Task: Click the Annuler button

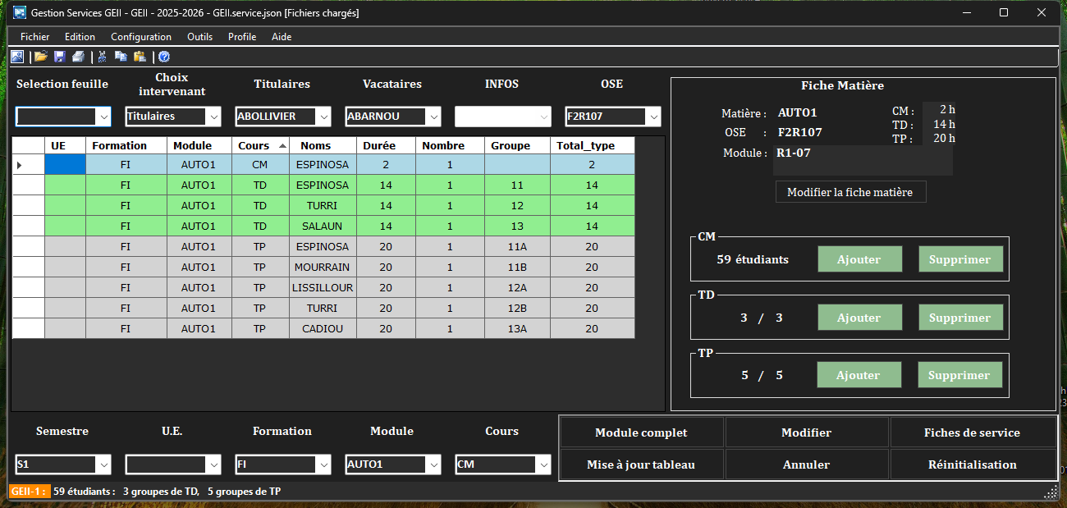Action: [807, 465]
